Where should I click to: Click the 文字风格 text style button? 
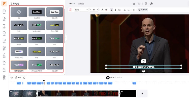coord(143,10)
